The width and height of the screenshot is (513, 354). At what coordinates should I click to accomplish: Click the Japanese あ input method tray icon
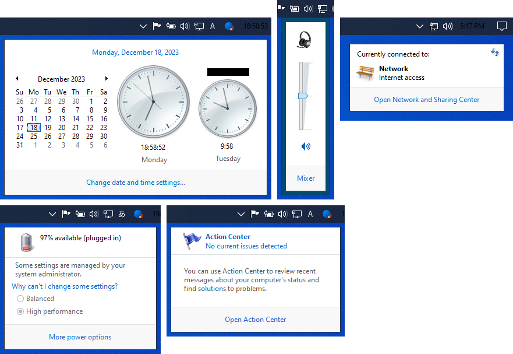point(122,214)
